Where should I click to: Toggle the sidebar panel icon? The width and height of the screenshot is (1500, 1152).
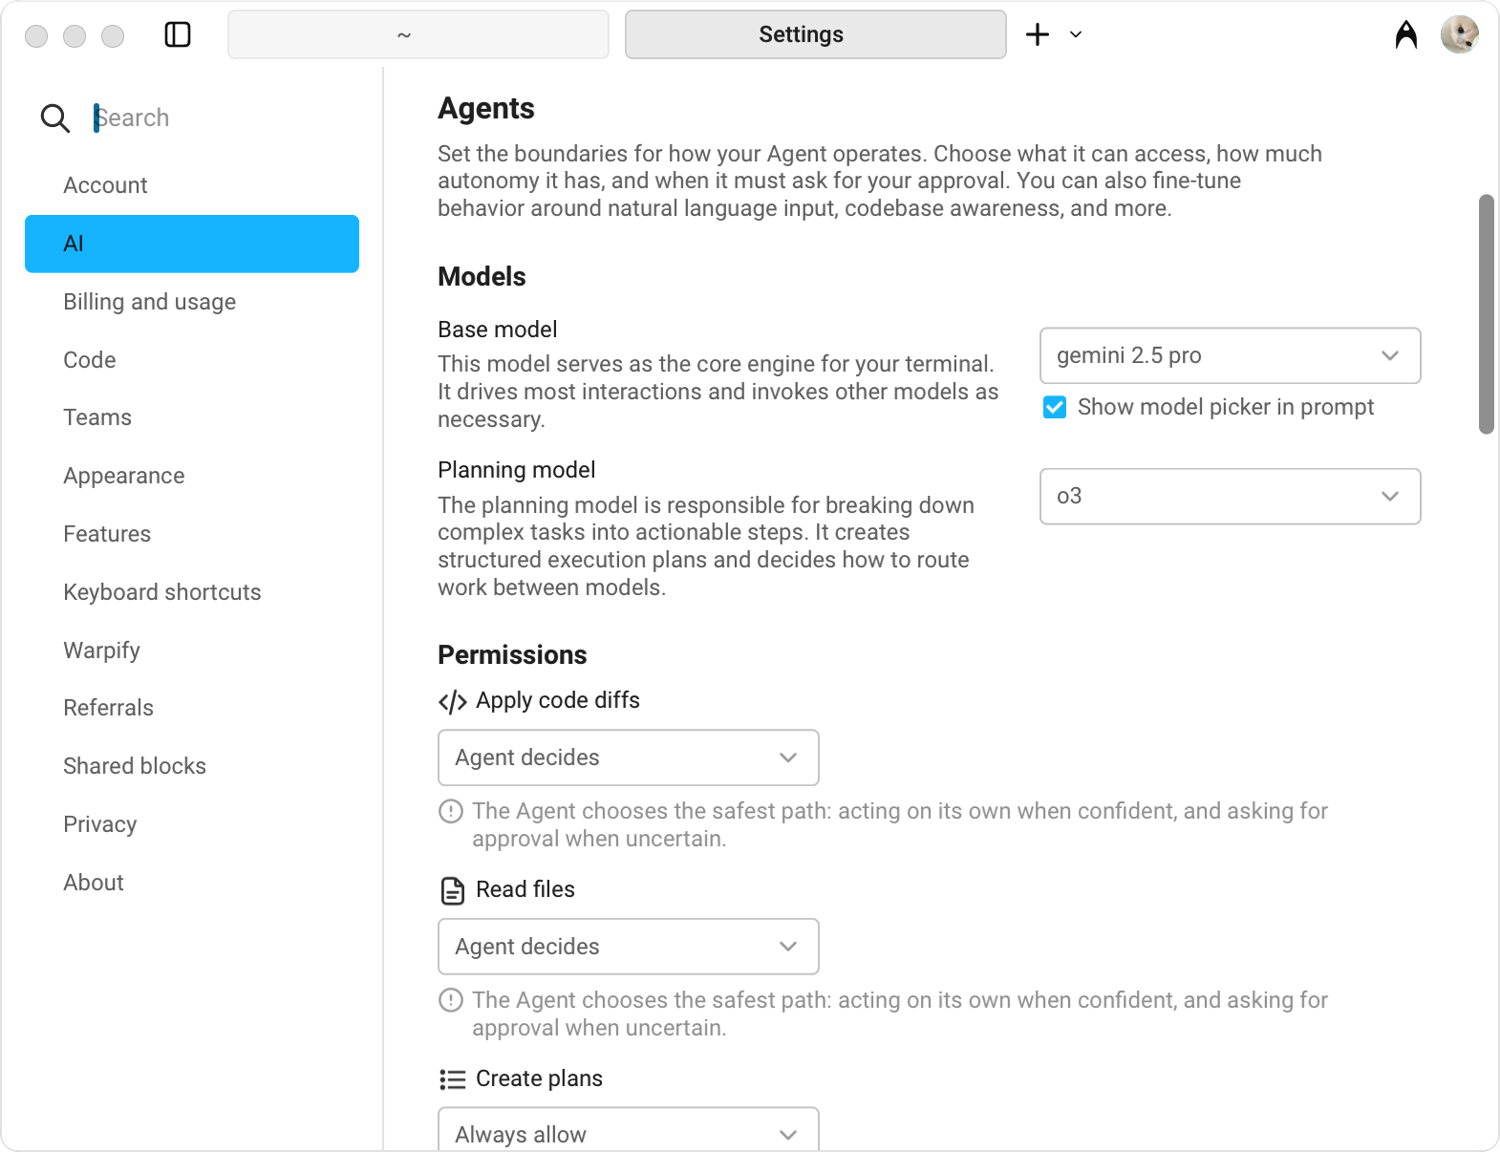[178, 35]
